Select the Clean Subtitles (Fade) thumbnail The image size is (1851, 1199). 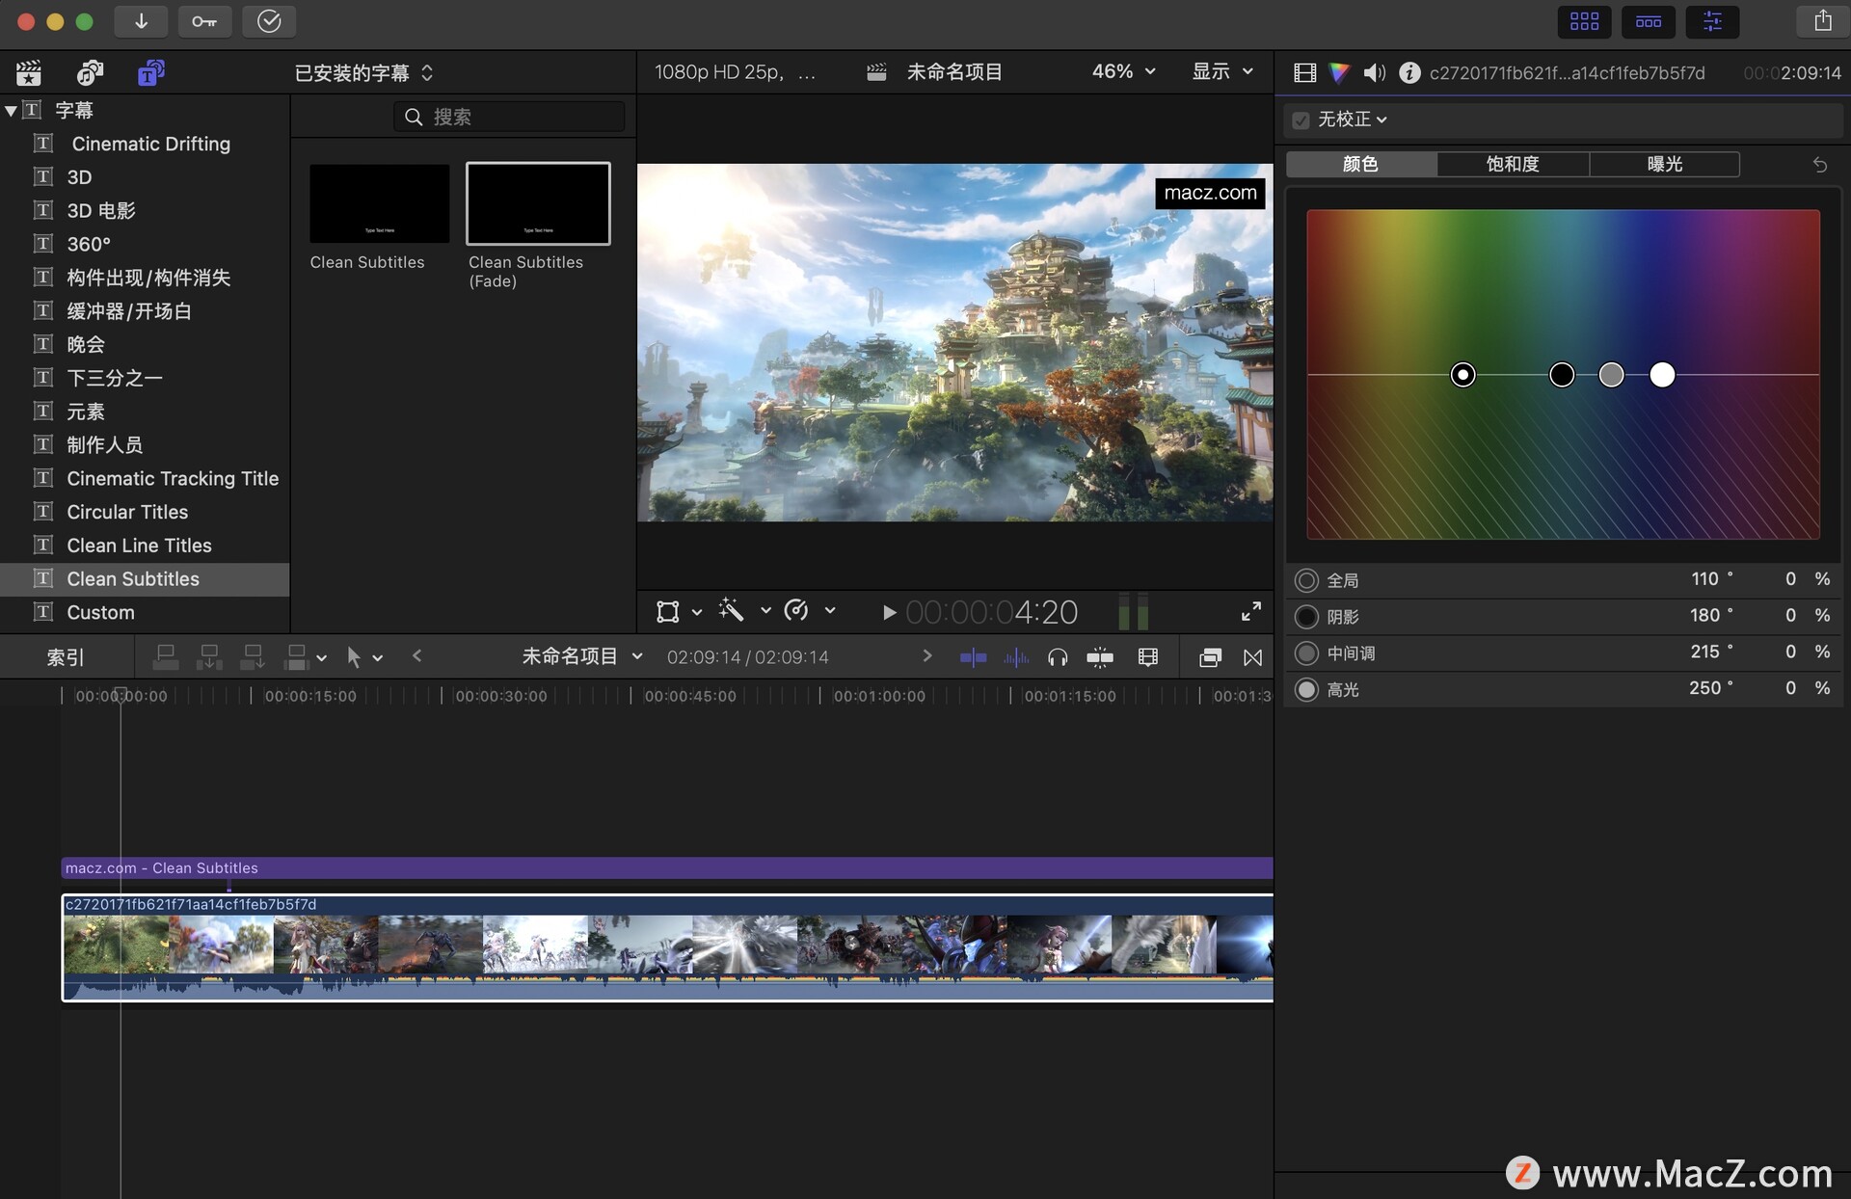click(x=537, y=203)
